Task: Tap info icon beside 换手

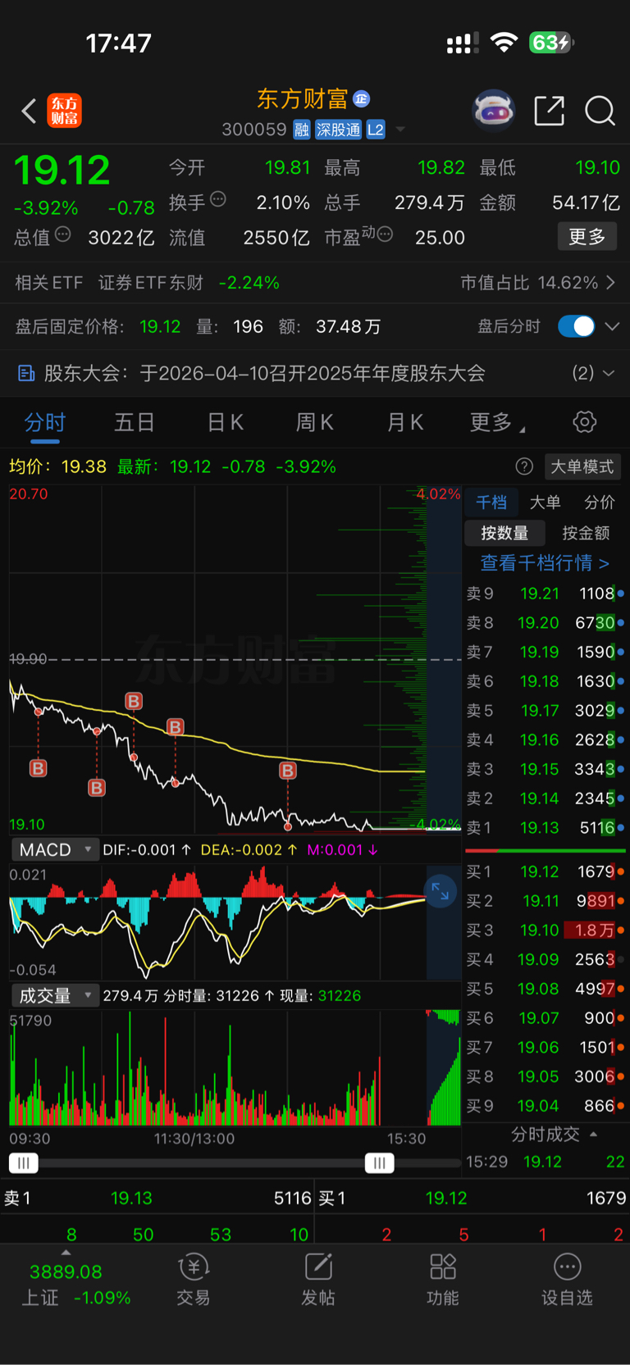Action: pyautogui.click(x=218, y=198)
